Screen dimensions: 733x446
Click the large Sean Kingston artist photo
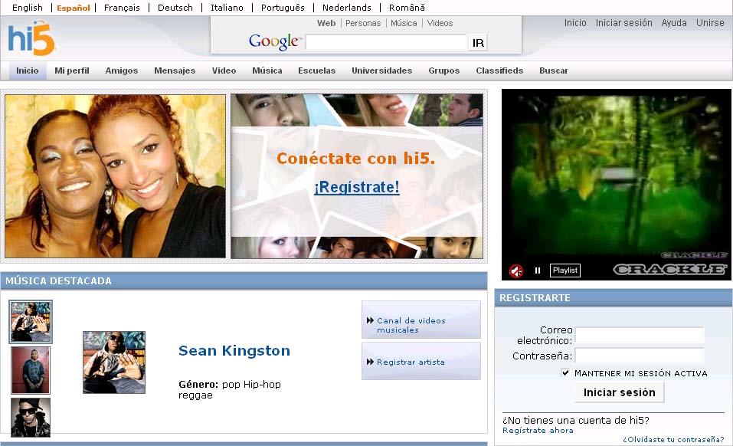(114, 362)
